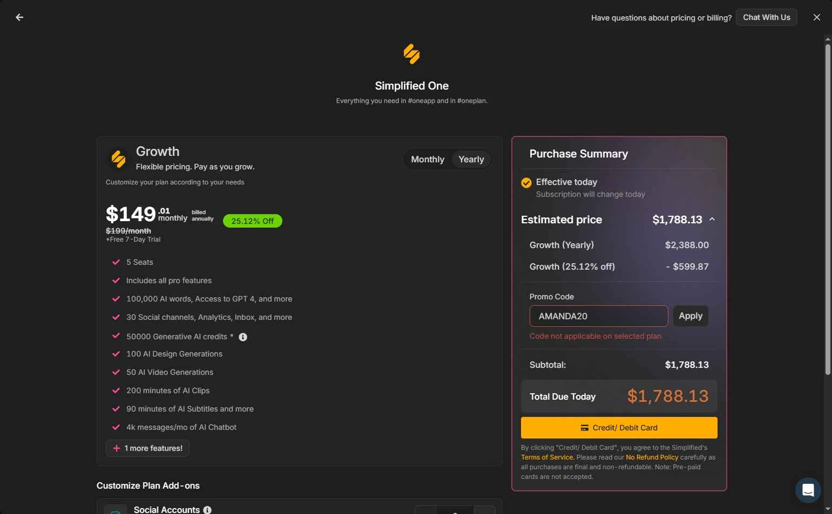Click the 'Simplified One' title
The image size is (832, 514).
click(x=411, y=86)
